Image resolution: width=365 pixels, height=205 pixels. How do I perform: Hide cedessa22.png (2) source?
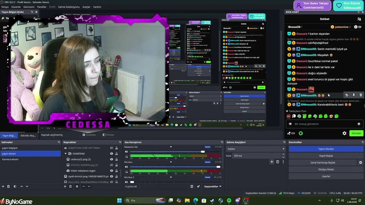coord(112,159)
